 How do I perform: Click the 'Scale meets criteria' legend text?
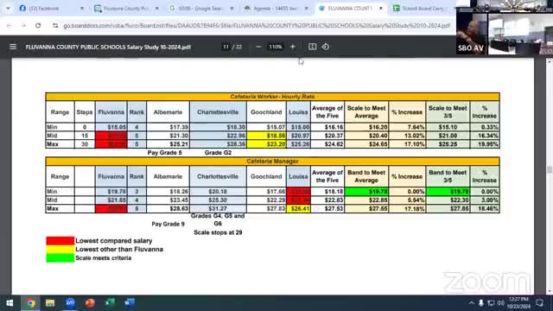104,258
